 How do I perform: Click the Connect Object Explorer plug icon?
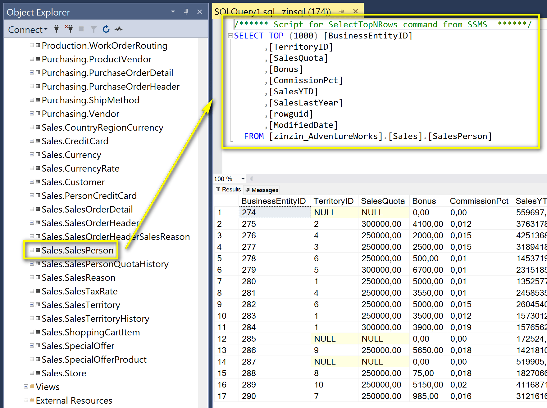[56, 29]
